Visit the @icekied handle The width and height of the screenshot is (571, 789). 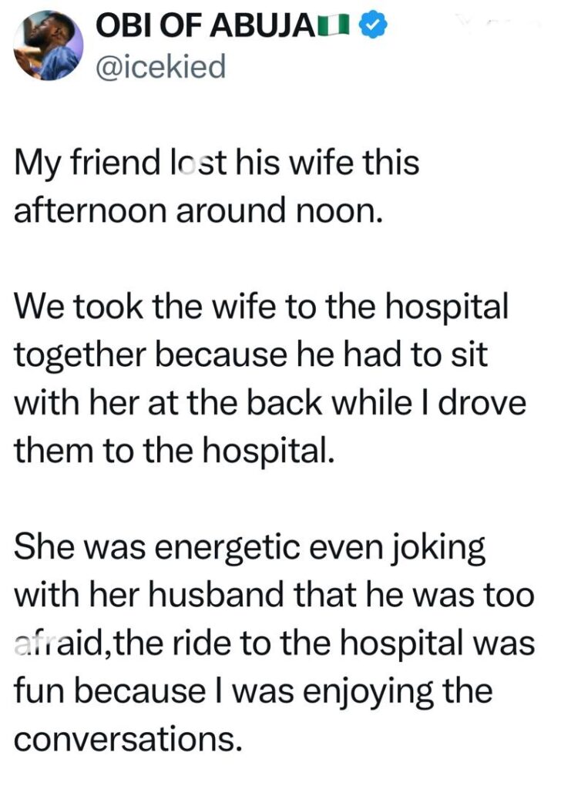pos(161,66)
